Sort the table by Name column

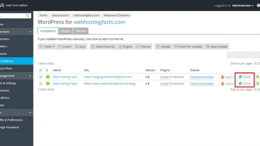click(57, 70)
